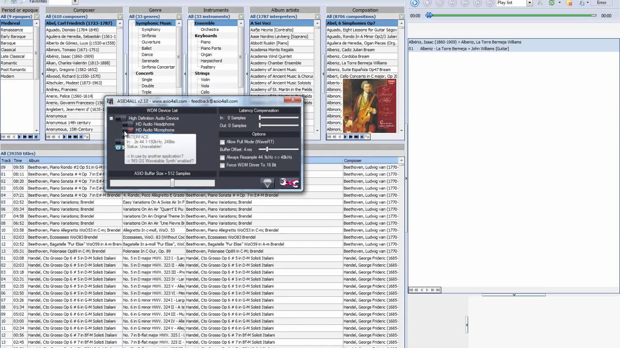
Task: Select the Period or epoque column header
Action: tap(19, 10)
